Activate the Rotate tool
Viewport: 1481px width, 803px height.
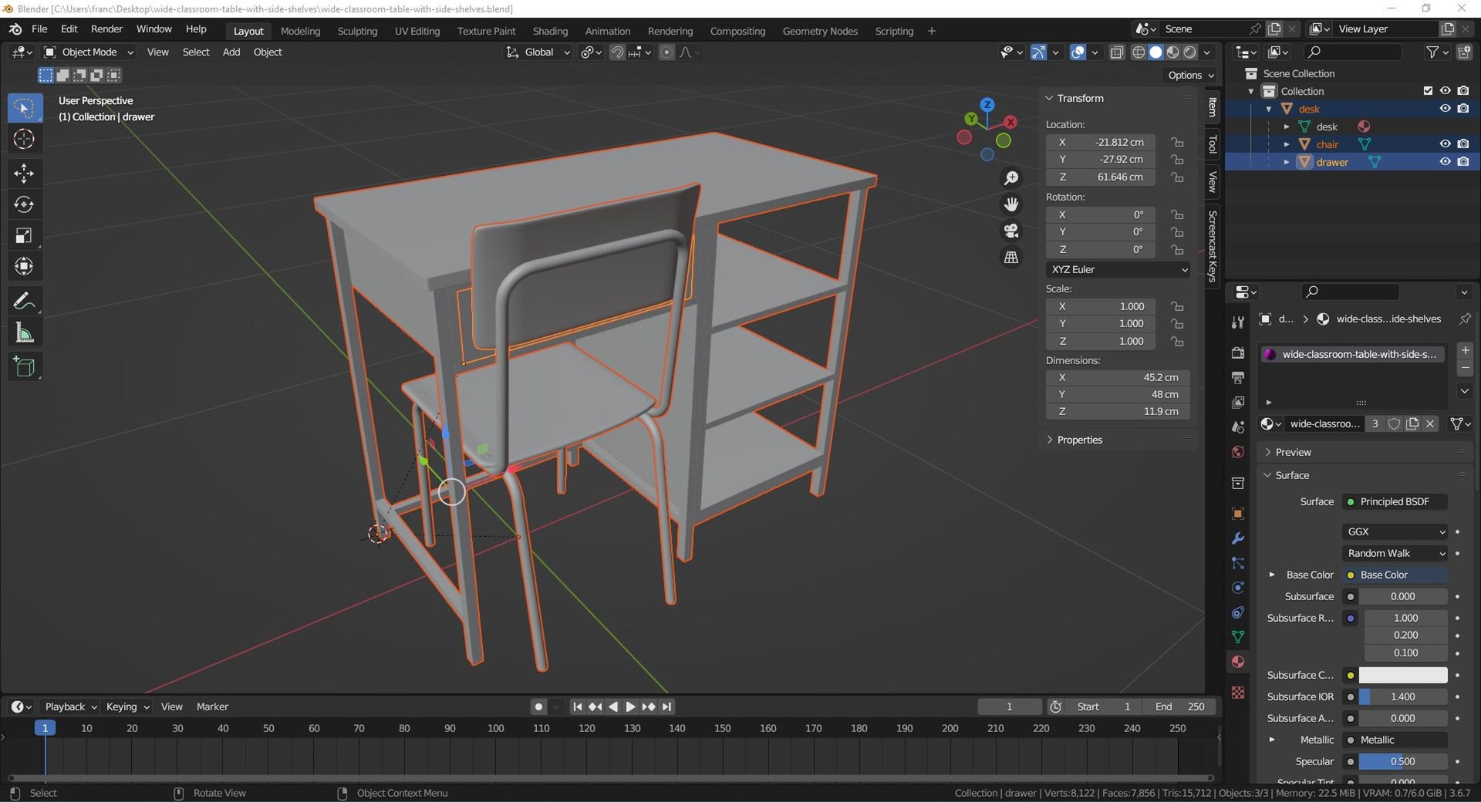click(x=24, y=204)
